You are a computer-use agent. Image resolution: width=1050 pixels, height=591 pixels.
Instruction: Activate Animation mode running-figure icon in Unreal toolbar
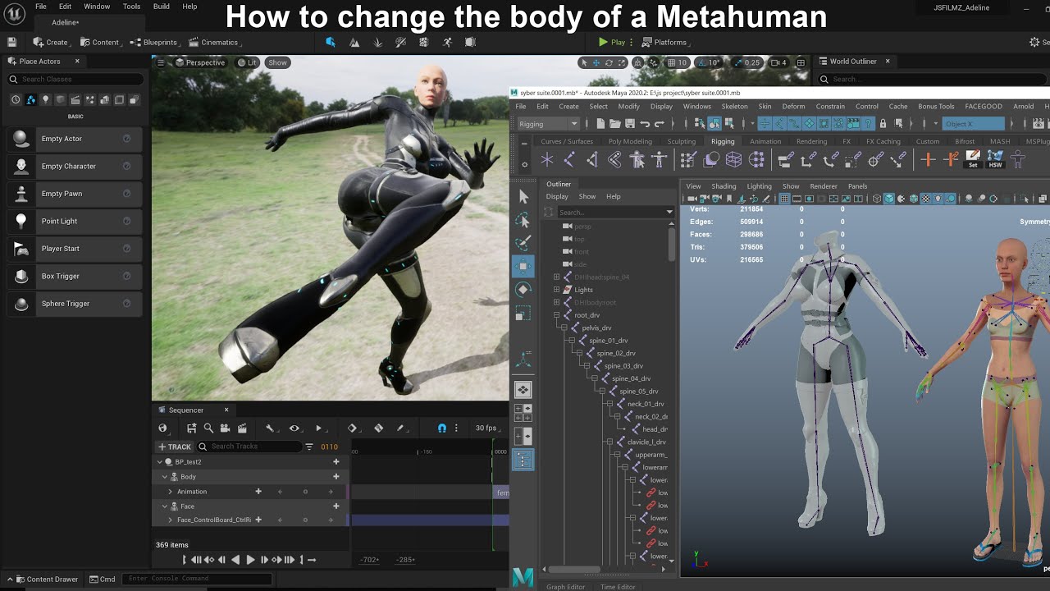(x=447, y=42)
